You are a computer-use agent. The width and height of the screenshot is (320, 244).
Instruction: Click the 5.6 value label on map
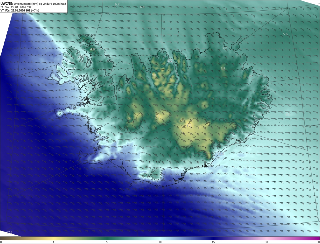pos(285,34)
